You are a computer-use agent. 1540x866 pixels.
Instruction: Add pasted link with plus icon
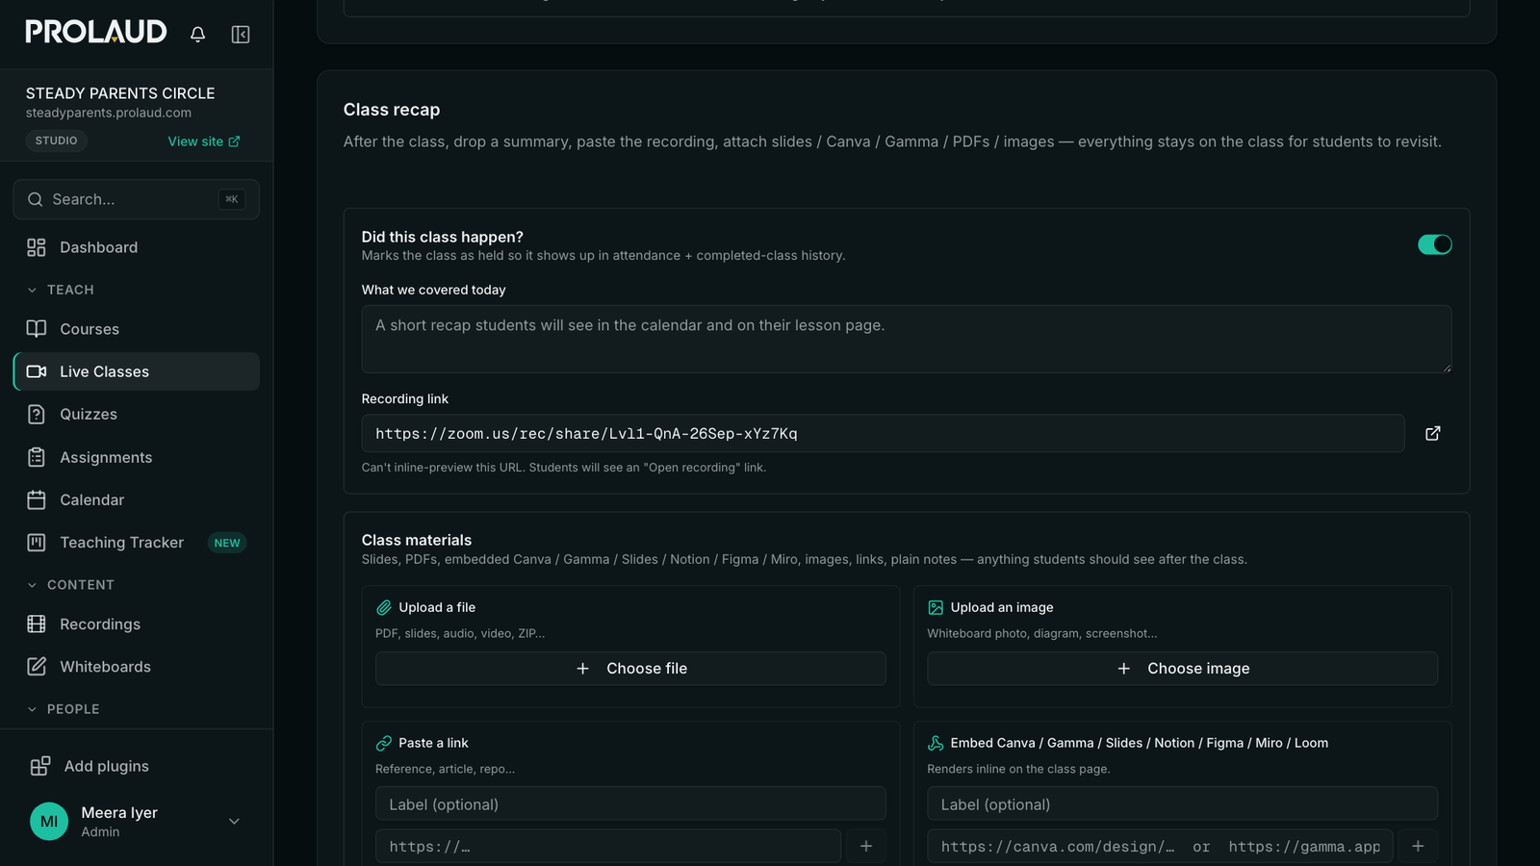pyautogui.click(x=866, y=846)
